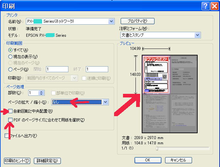
Task: Open printer properties (プロパティ)
Action: (x=137, y=21)
